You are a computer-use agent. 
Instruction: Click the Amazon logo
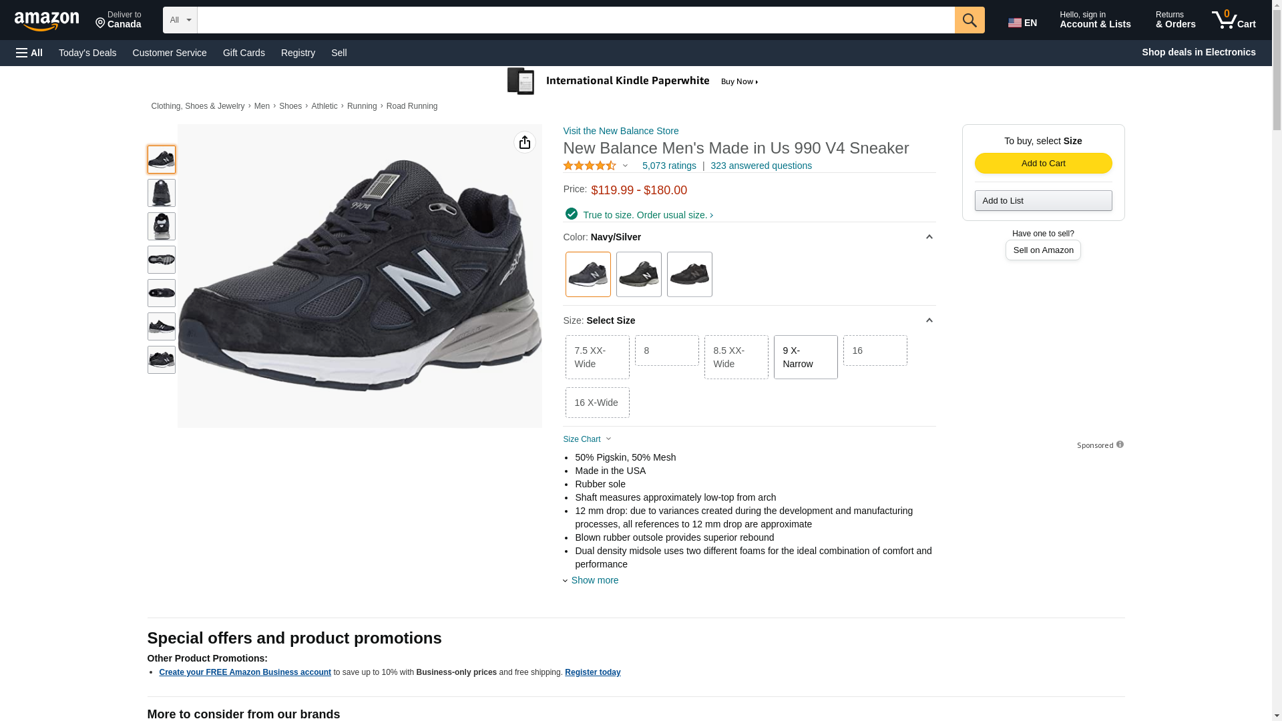tap(47, 21)
